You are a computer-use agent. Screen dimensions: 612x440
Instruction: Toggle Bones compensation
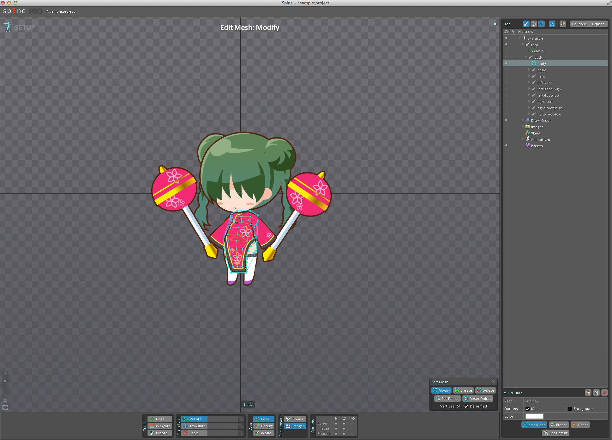click(x=295, y=419)
